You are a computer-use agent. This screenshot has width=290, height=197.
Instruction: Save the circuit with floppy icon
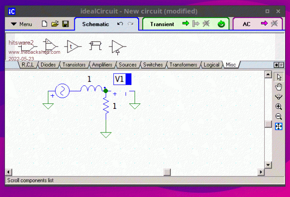tap(65, 24)
